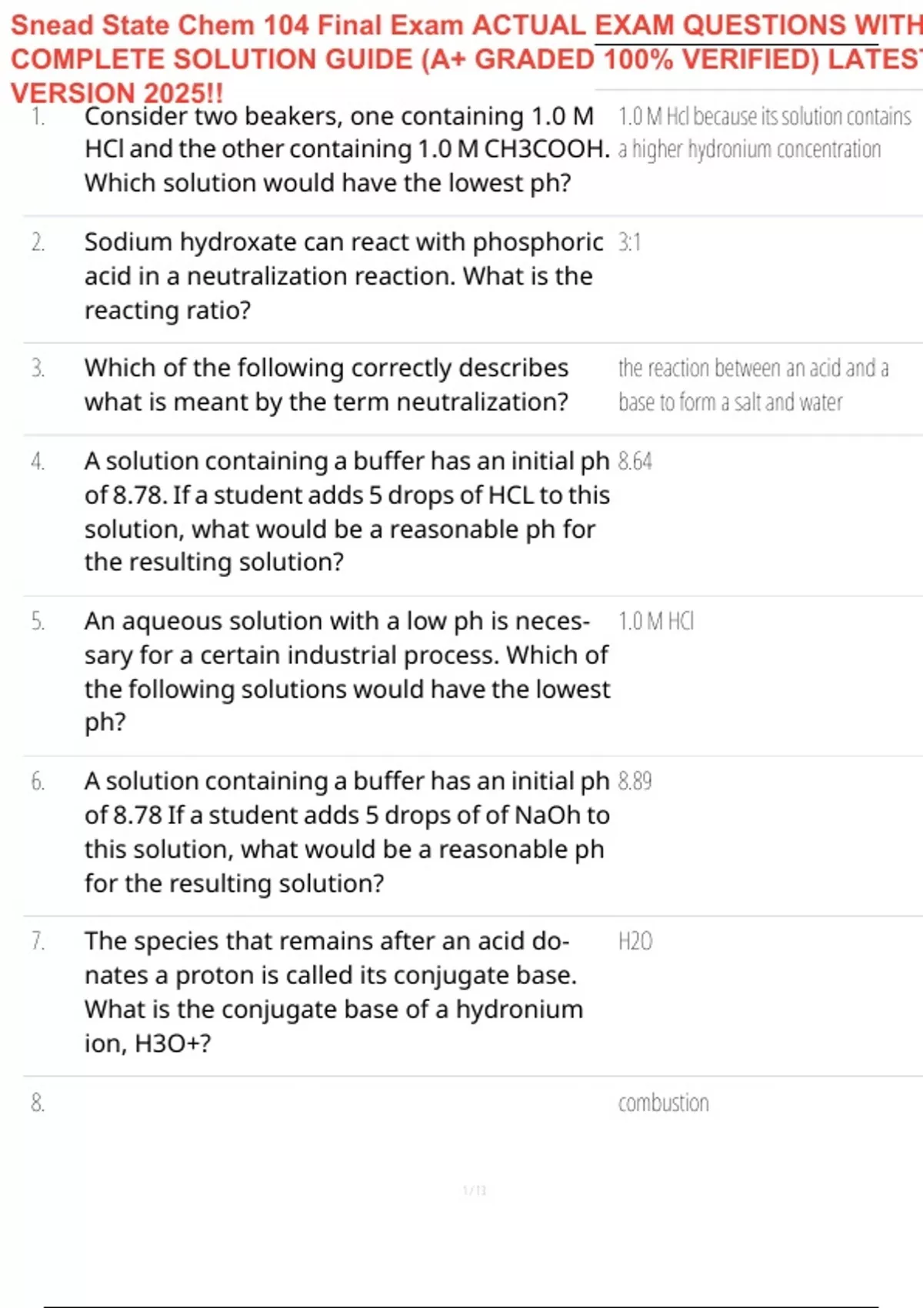Click the answer 'H2O'
The height and width of the screenshot is (1308, 923).
pos(635,941)
